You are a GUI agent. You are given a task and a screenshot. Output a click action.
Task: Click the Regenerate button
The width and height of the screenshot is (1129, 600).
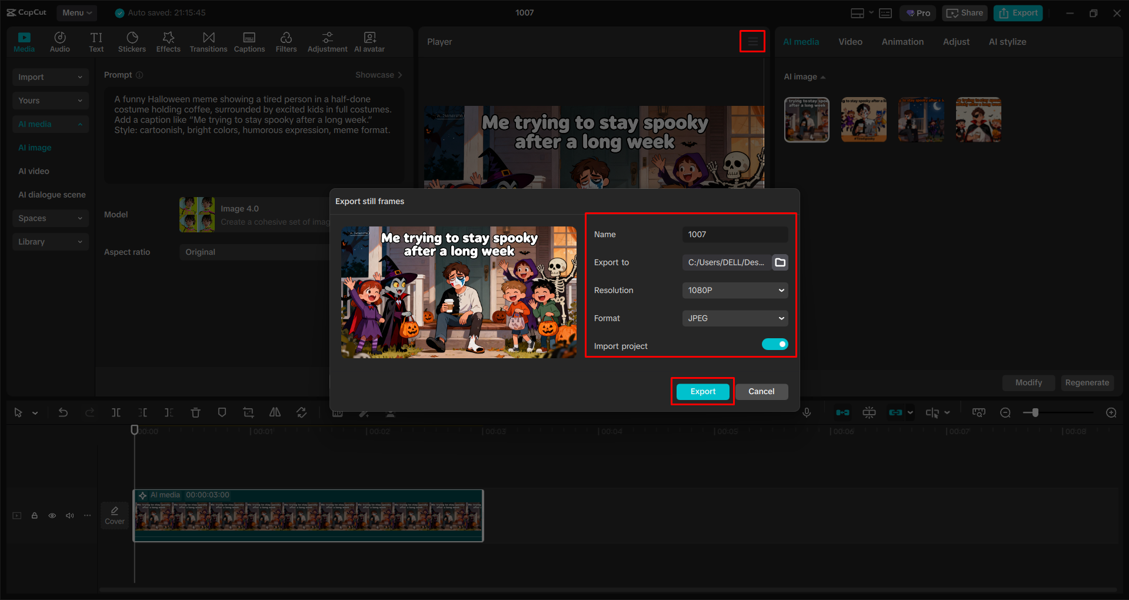pos(1087,382)
